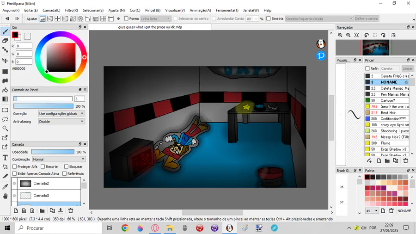Select the Dot pixel tool
416x234 pixels.
5,50
